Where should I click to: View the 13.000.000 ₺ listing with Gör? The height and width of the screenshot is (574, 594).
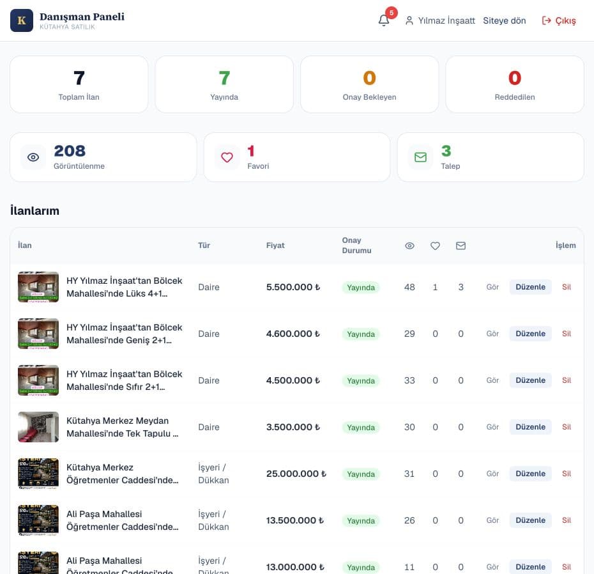tap(492, 567)
